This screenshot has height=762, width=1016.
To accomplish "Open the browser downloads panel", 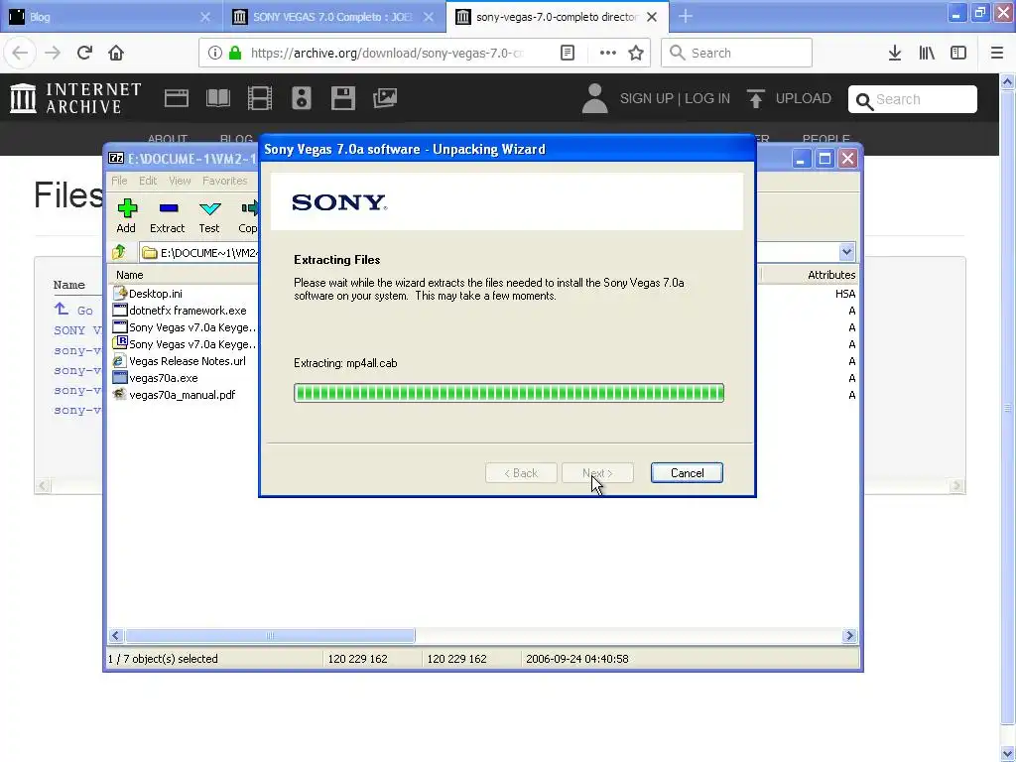I will (895, 54).
